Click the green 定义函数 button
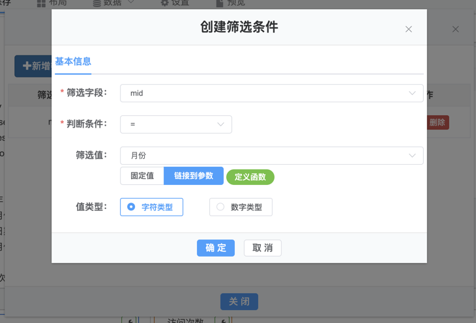 coord(250,177)
